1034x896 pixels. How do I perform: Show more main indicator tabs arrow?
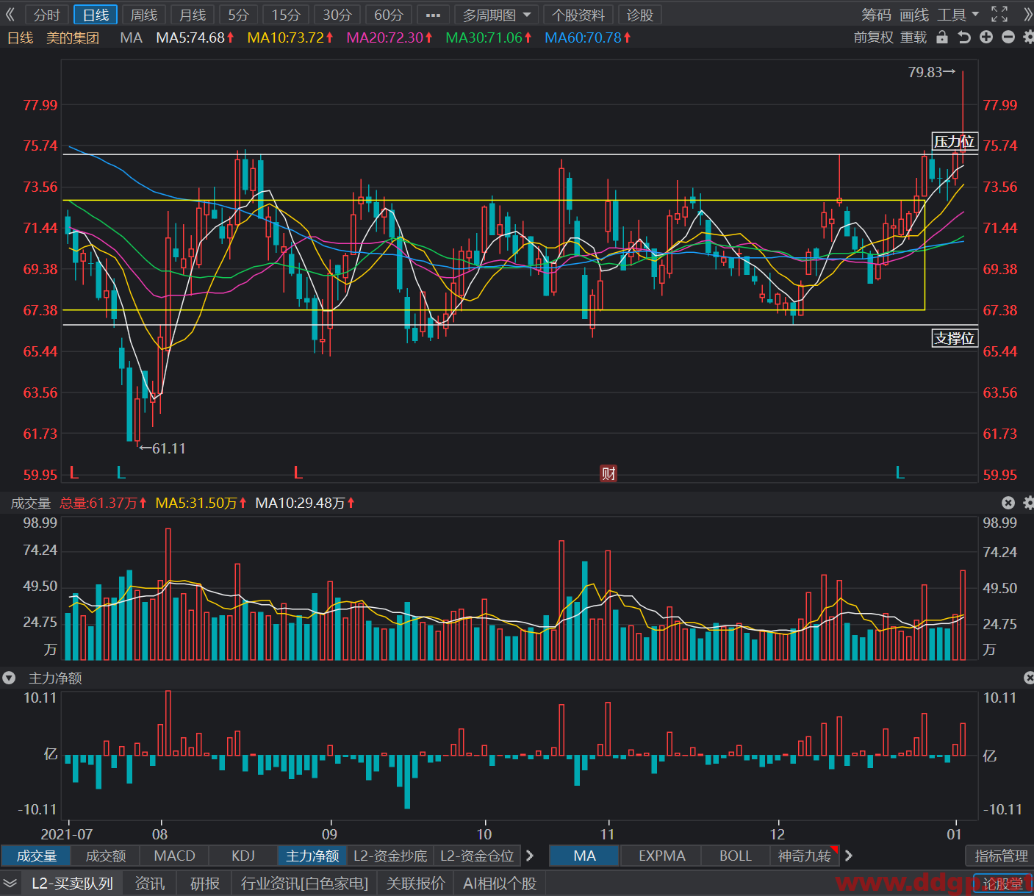pos(849,856)
